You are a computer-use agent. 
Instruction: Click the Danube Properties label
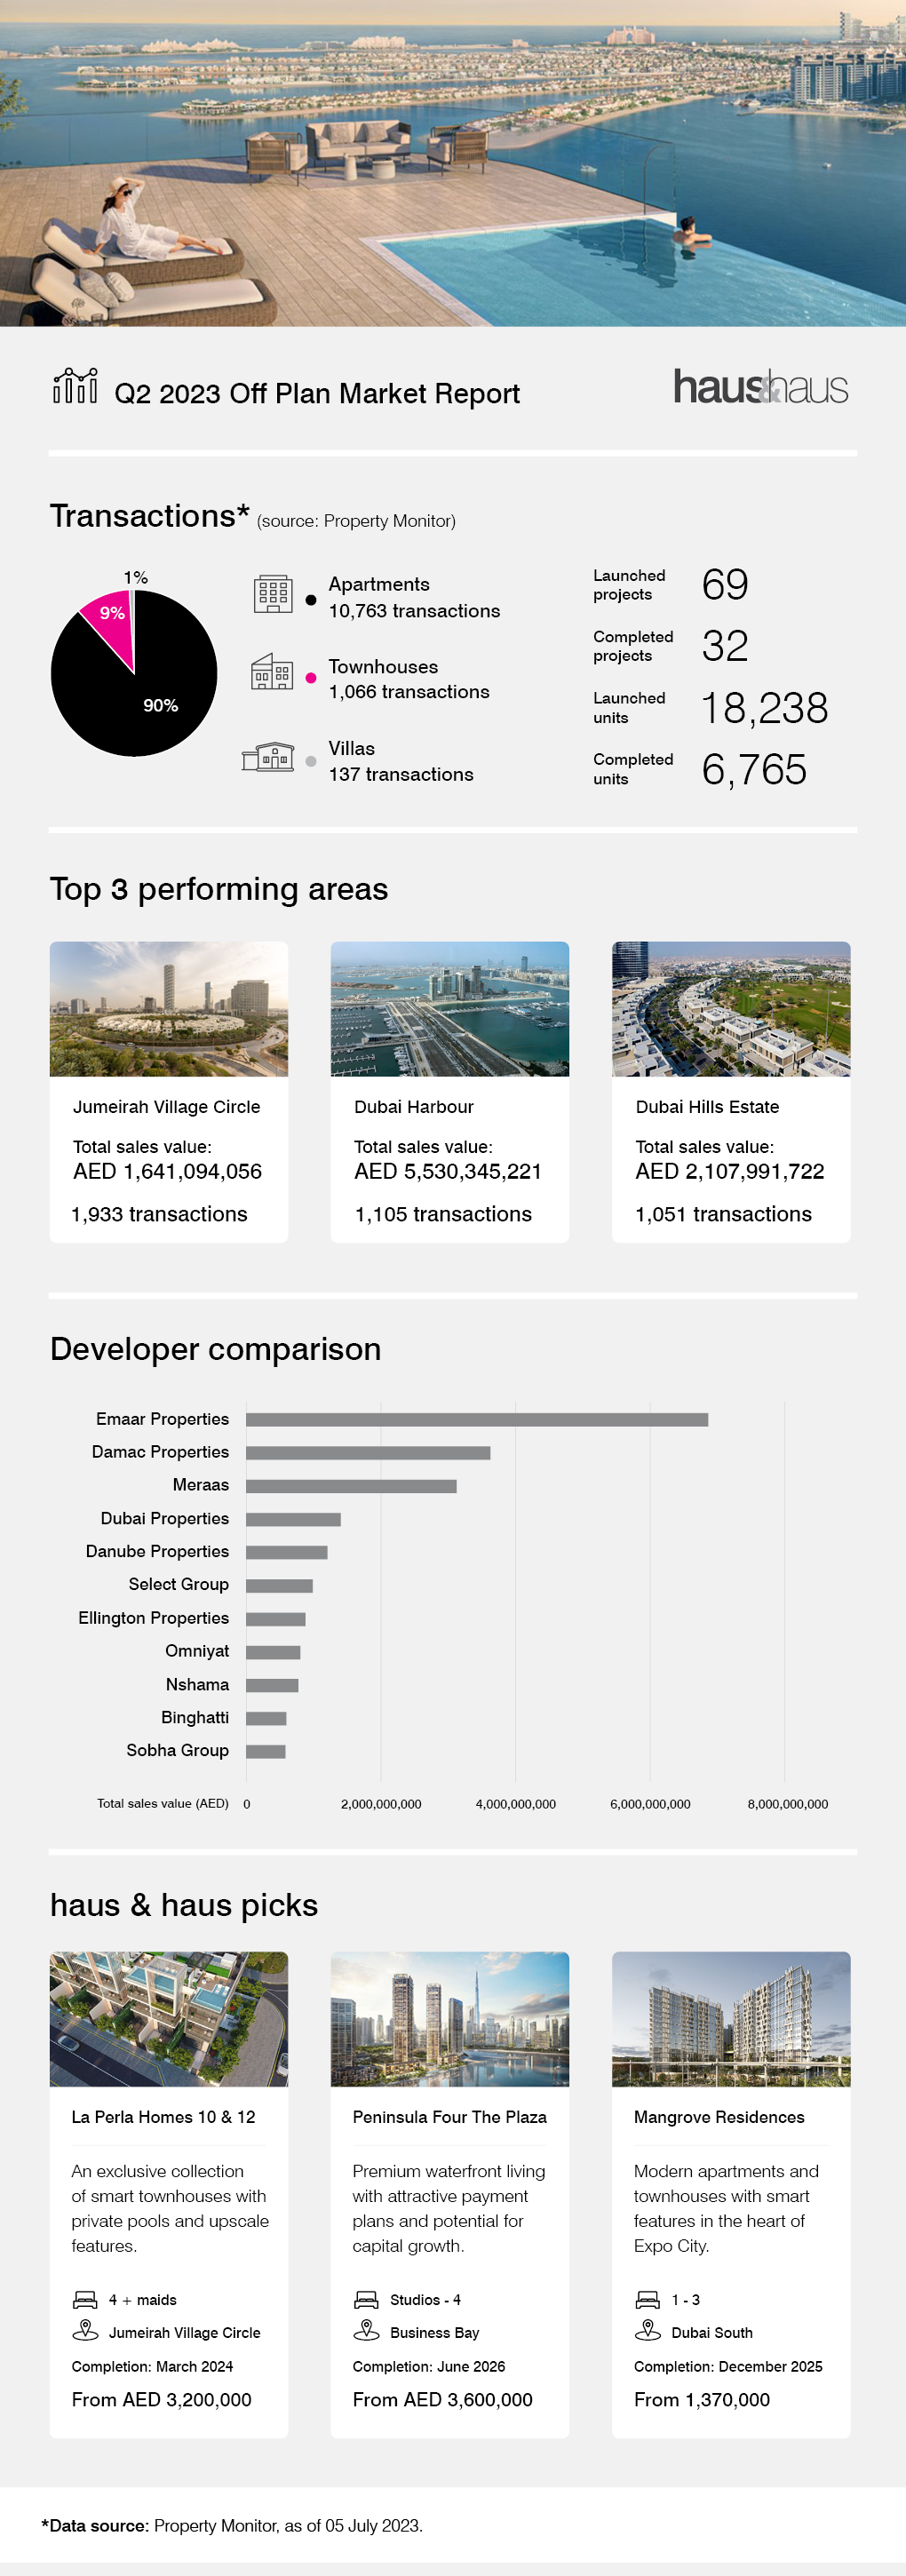click(x=157, y=1551)
